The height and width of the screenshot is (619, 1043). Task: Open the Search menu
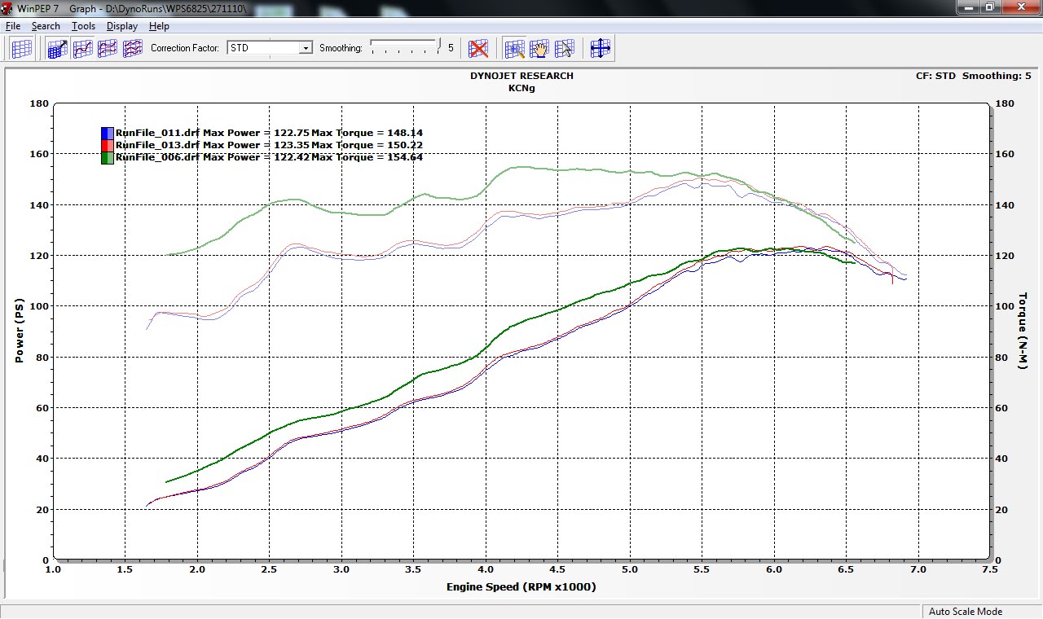(46, 25)
